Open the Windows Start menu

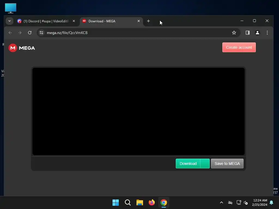116,202
